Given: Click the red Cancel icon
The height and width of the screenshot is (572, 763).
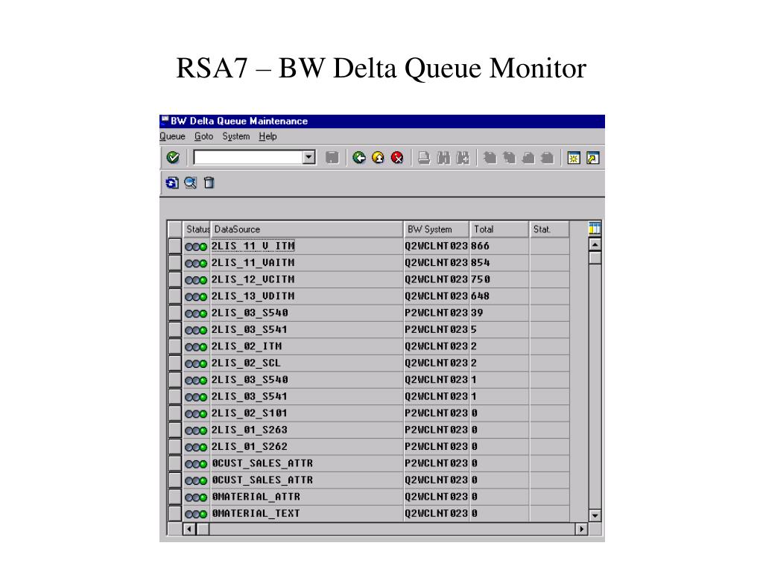Looking at the screenshot, I should [x=398, y=158].
